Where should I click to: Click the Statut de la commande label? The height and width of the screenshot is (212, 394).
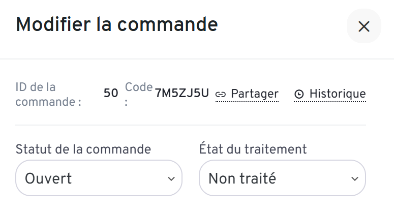click(83, 149)
